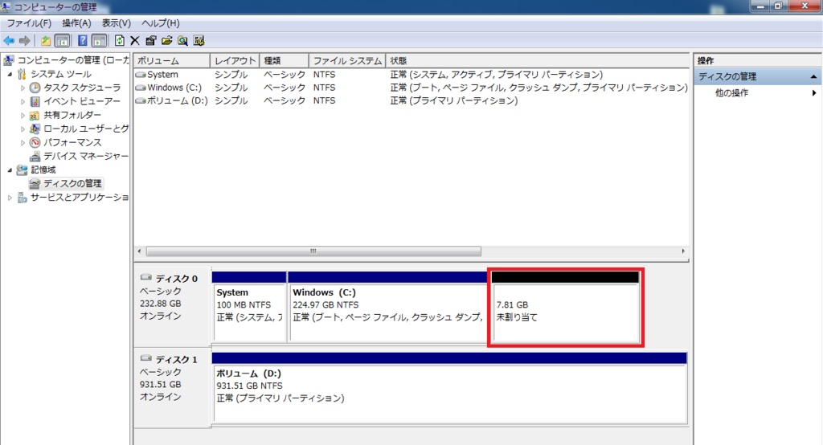This screenshot has height=445, width=823.
Task: Select ディスクの管理 in tree
Action: point(72,183)
